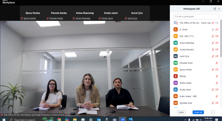
Task: Click the Outlook icon in the taskbar
Action: tap(99, 119)
